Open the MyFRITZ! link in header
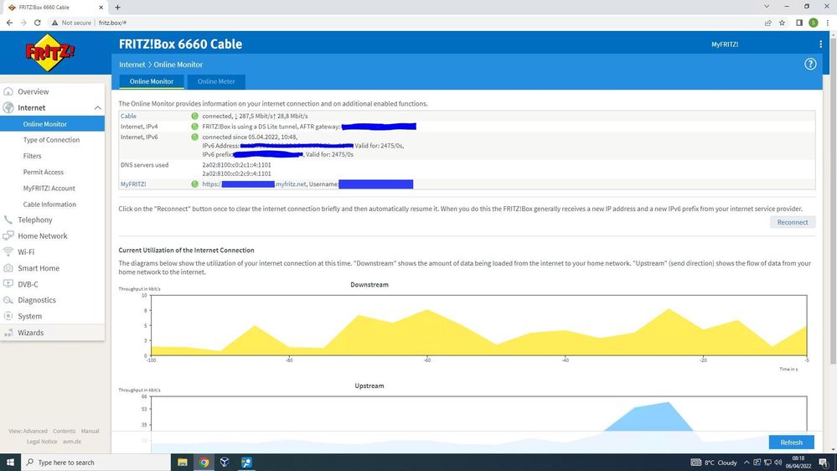 click(724, 44)
